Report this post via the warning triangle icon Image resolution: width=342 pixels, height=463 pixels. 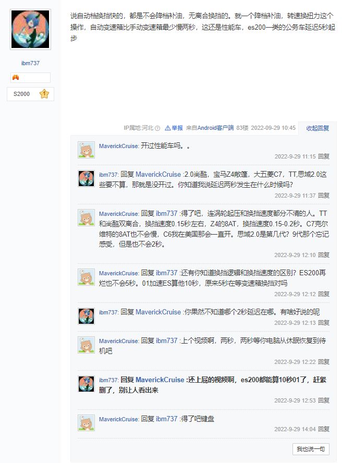coord(168,128)
